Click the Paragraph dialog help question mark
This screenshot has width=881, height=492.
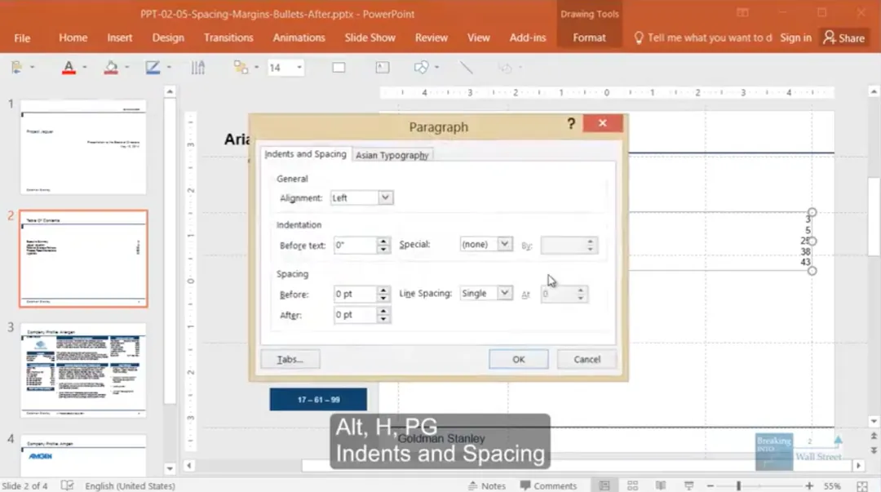point(571,124)
